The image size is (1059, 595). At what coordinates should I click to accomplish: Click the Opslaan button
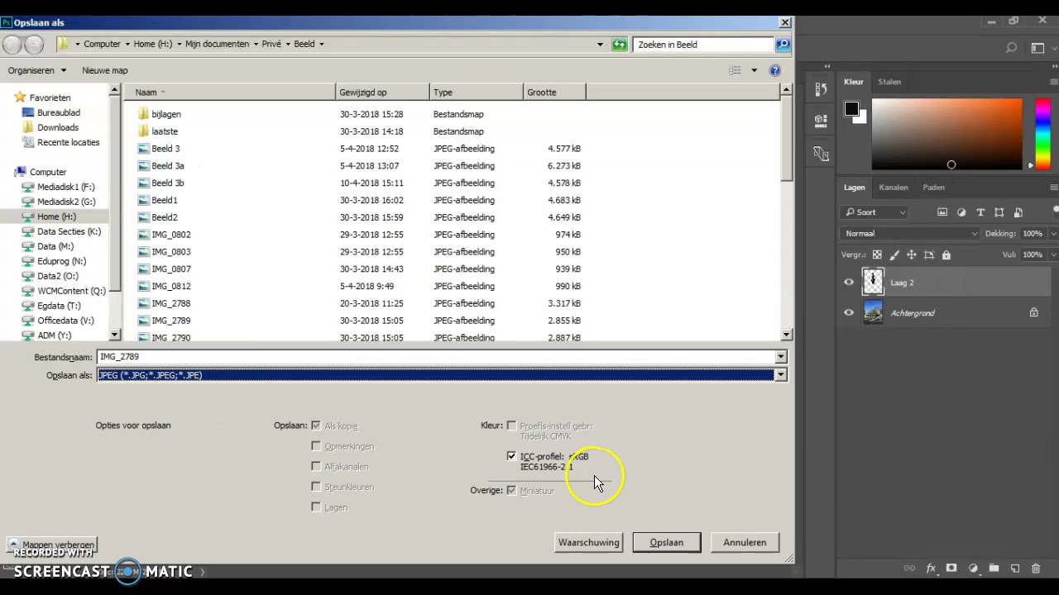[667, 543]
